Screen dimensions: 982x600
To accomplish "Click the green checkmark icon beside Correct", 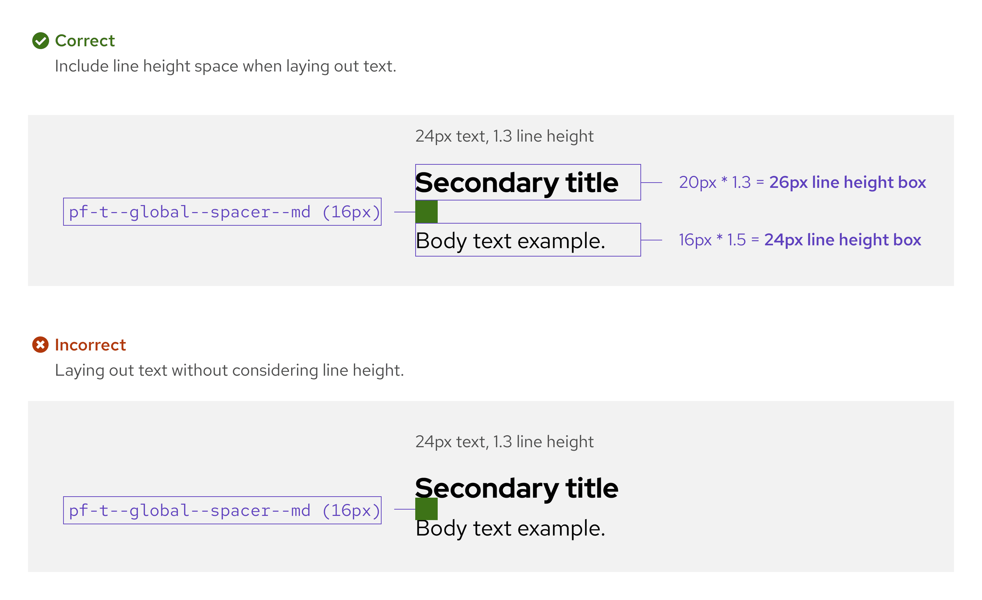I will pyautogui.click(x=40, y=41).
